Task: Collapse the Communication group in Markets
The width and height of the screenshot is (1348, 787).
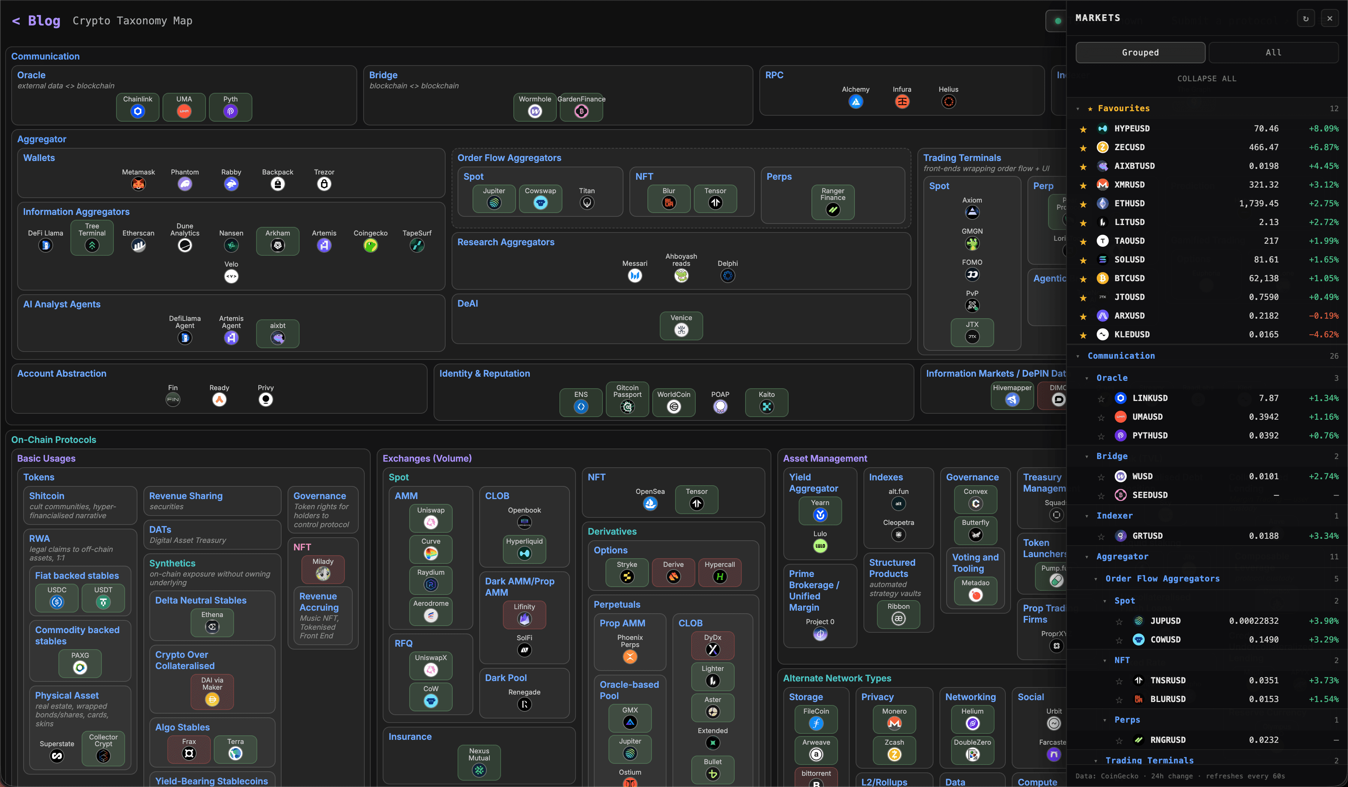Action: (1078, 356)
